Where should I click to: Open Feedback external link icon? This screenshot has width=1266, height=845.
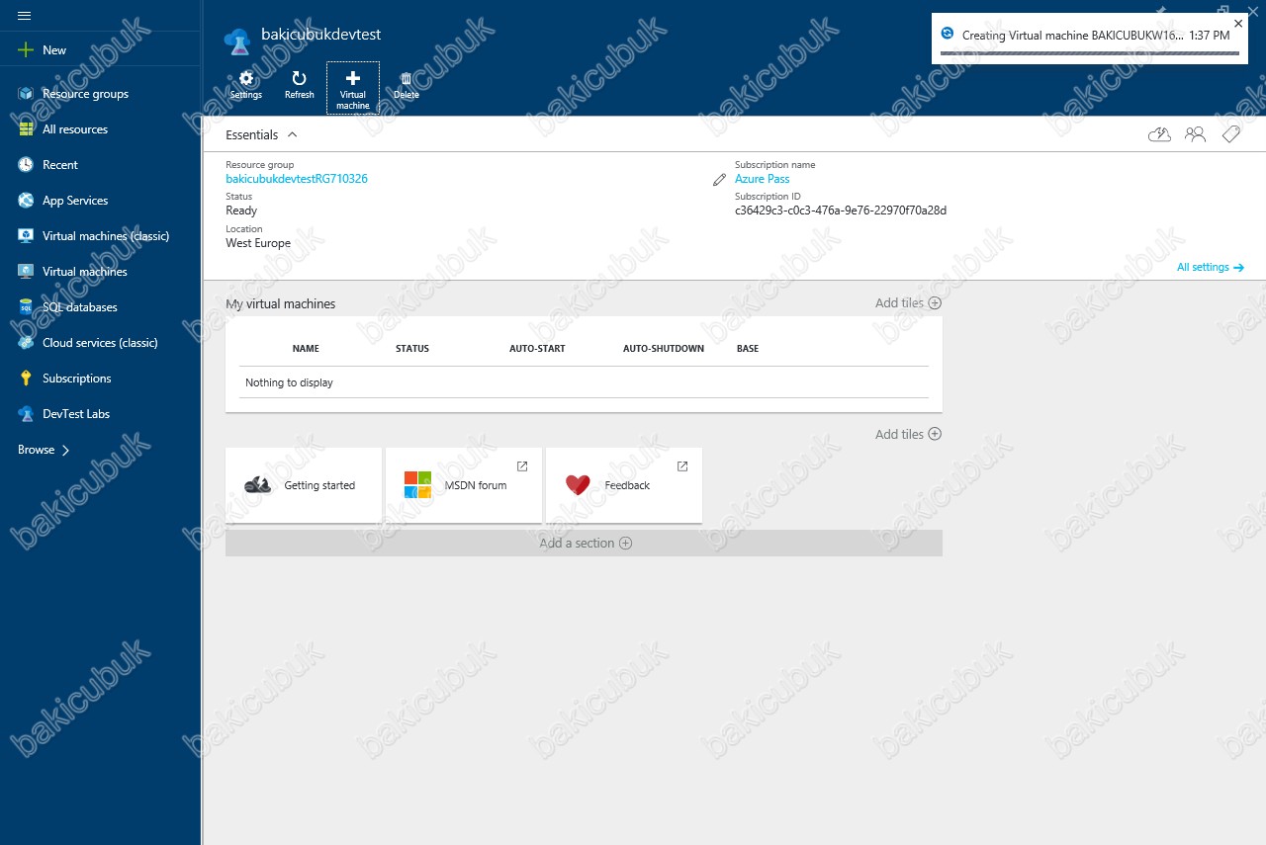click(682, 465)
